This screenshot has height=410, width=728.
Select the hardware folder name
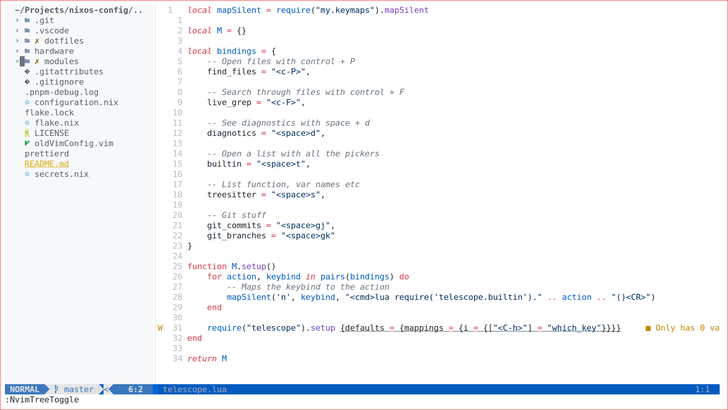click(54, 51)
